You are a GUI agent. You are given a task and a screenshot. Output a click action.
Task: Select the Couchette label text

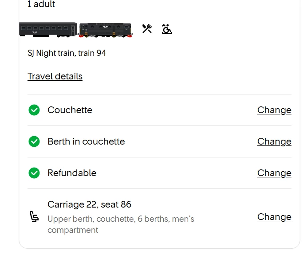click(70, 110)
